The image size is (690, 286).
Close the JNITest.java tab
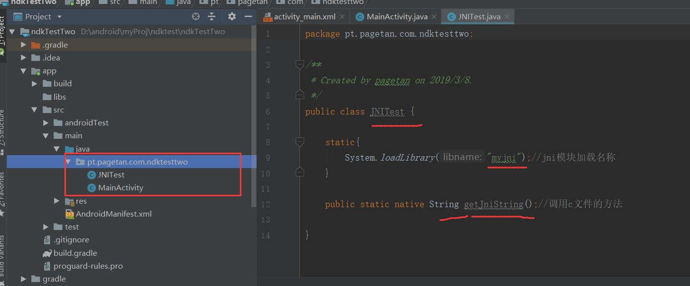click(x=507, y=17)
